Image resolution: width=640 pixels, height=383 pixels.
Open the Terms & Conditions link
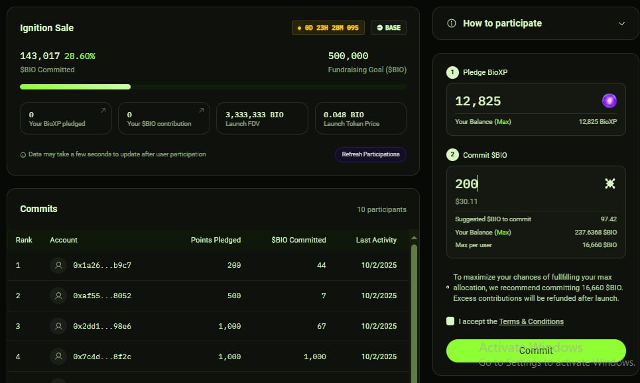[531, 321]
